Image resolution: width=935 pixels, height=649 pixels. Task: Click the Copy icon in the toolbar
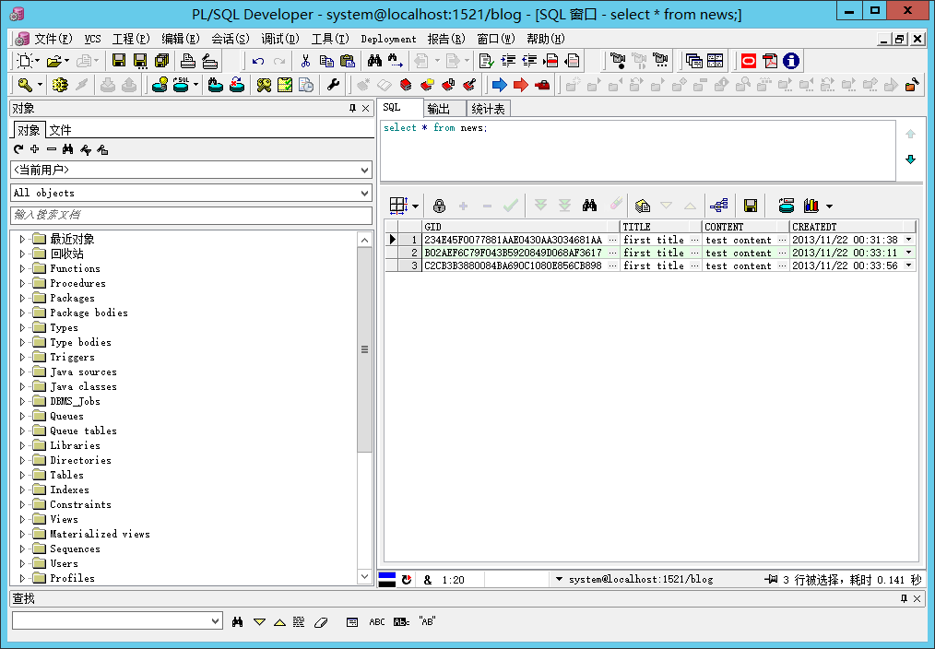326,60
